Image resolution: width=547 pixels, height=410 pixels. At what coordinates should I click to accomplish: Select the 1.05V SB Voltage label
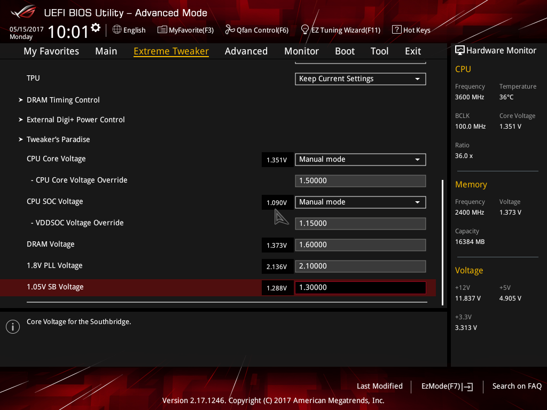pos(55,287)
